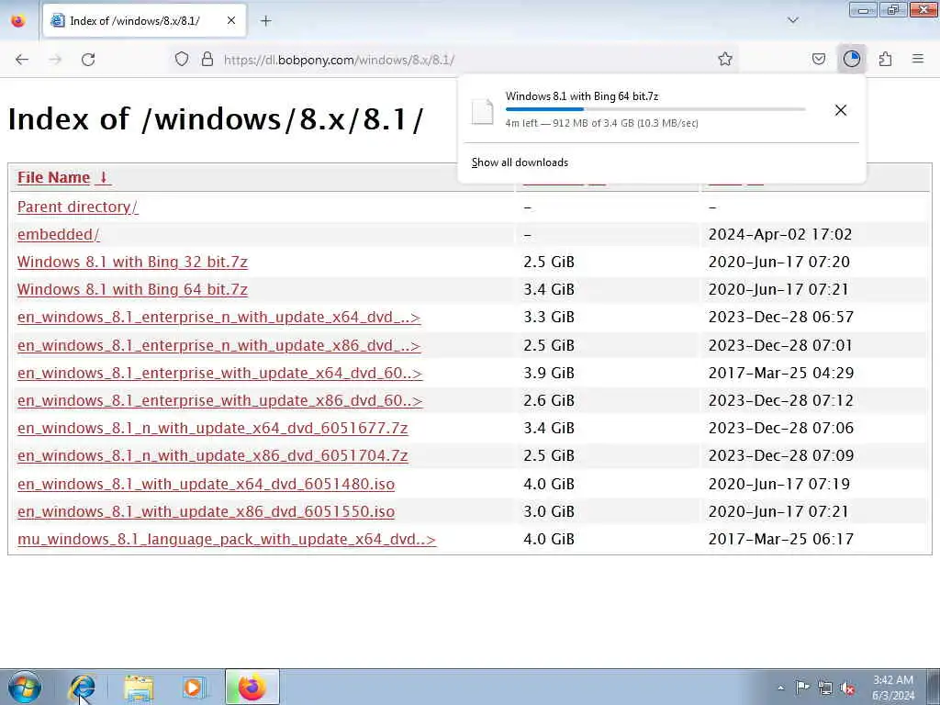Click the 3.9 GiB size cell
Screen dimensions: 940x705
pyautogui.click(x=549, y=373)
